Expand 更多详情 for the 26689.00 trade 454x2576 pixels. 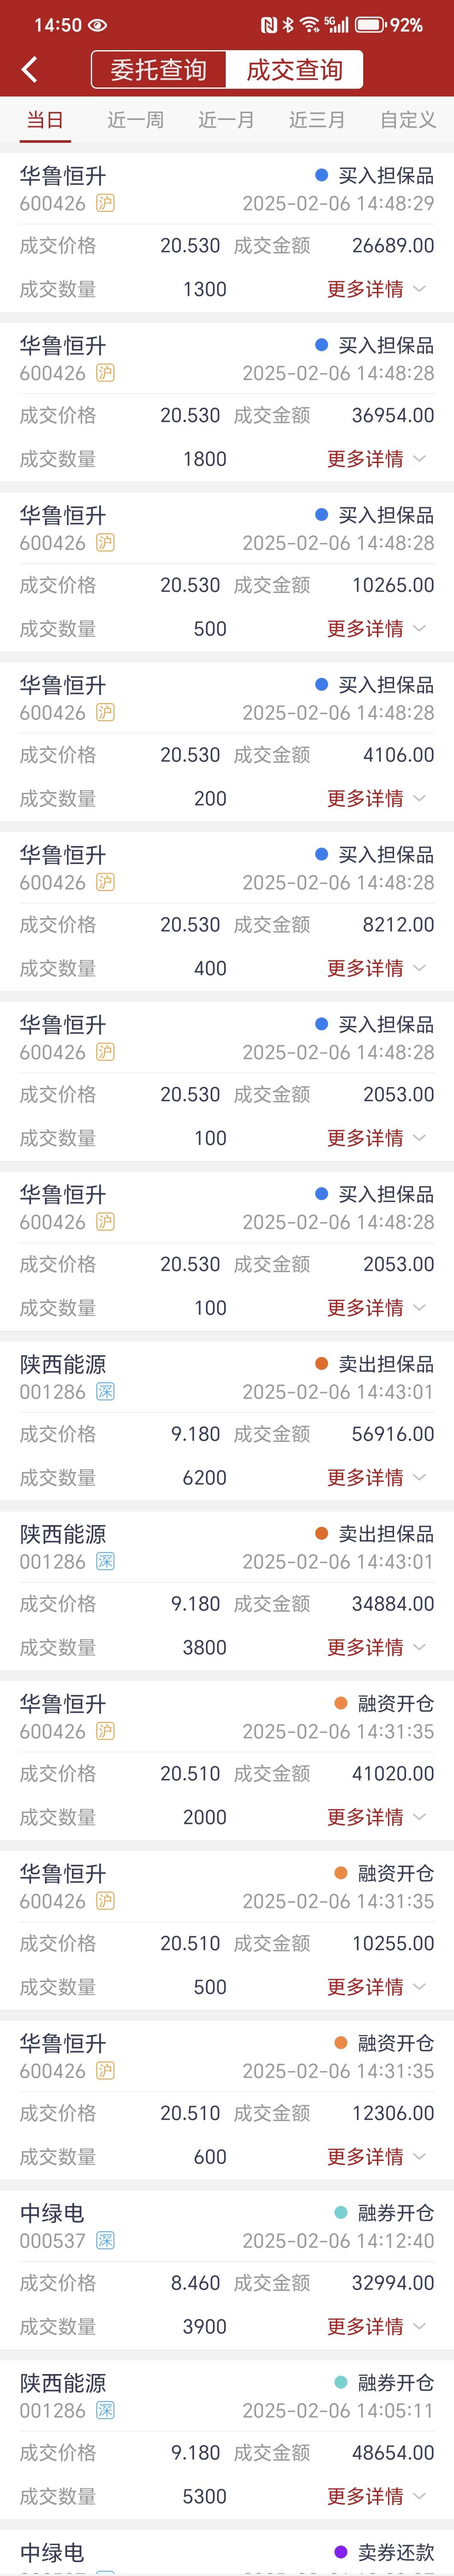point(376,289)
